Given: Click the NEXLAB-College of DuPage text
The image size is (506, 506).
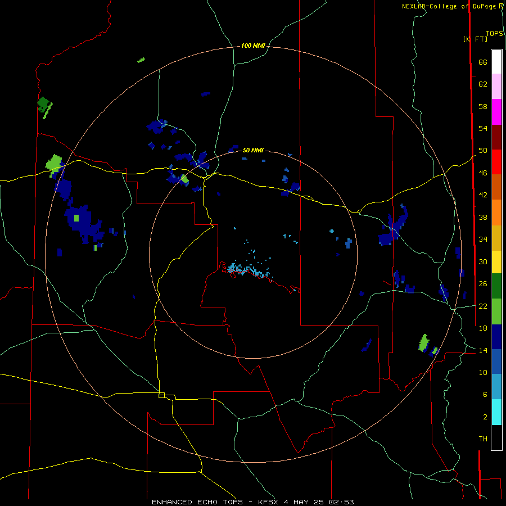Looking at the screenshot, I should [450, 6].
